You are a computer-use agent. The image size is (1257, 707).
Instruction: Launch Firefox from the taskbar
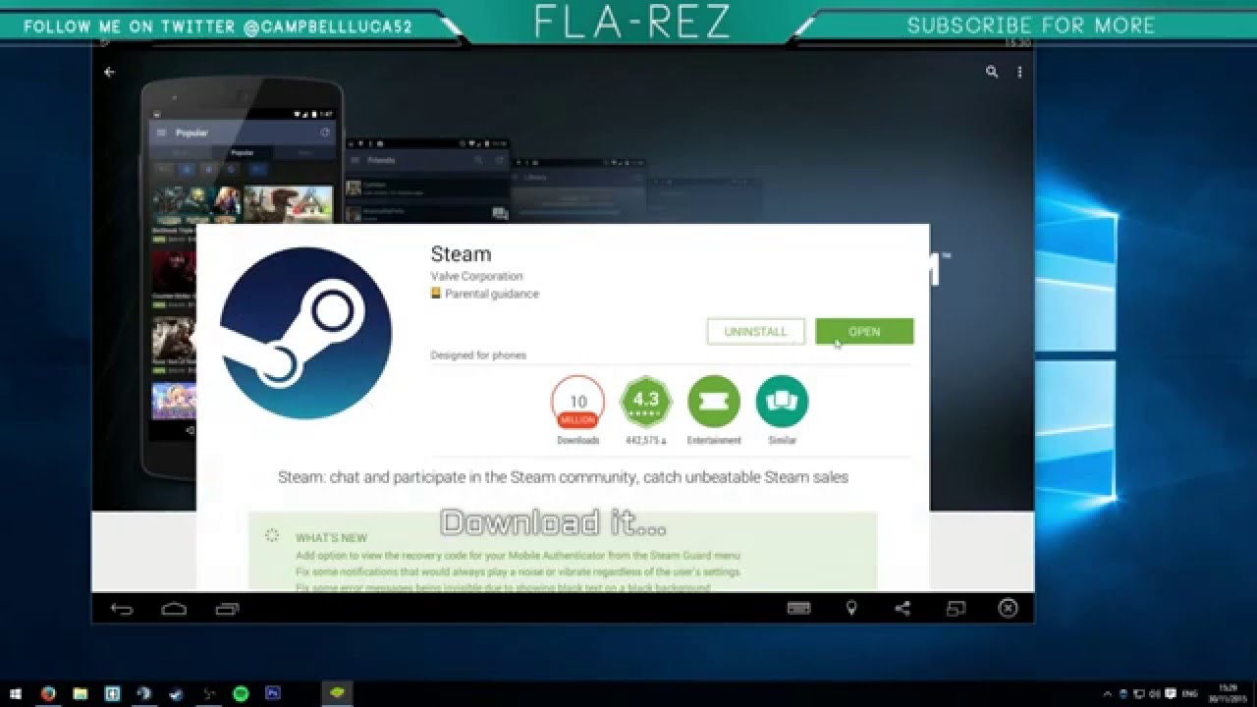[x=48, y=693]
